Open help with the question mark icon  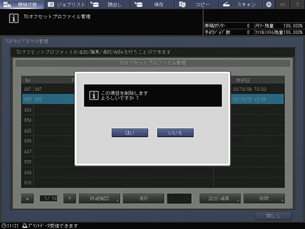[x=297, y=4]
